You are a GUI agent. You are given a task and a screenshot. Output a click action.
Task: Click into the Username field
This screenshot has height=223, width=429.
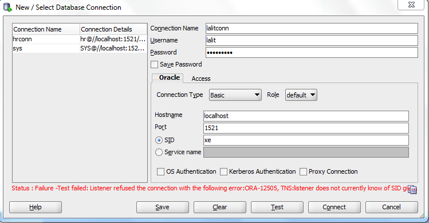pyautogui.click(x=312, y=41)
